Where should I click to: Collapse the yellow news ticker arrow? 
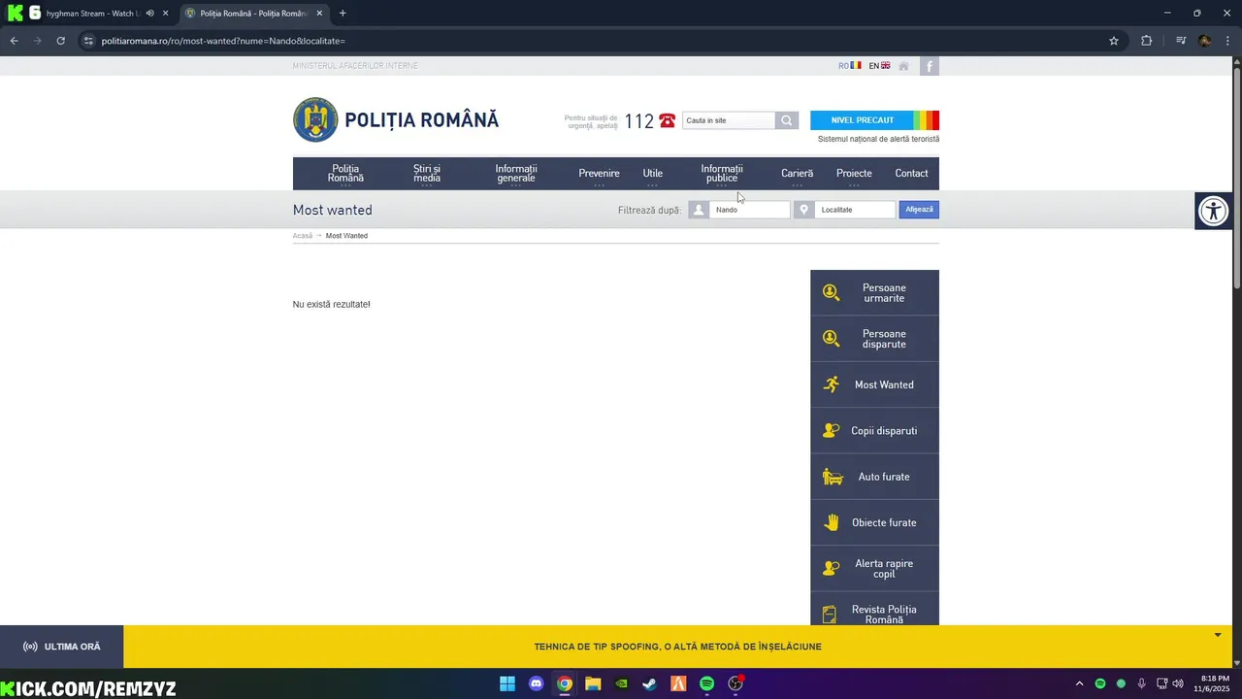(1218, 635)
